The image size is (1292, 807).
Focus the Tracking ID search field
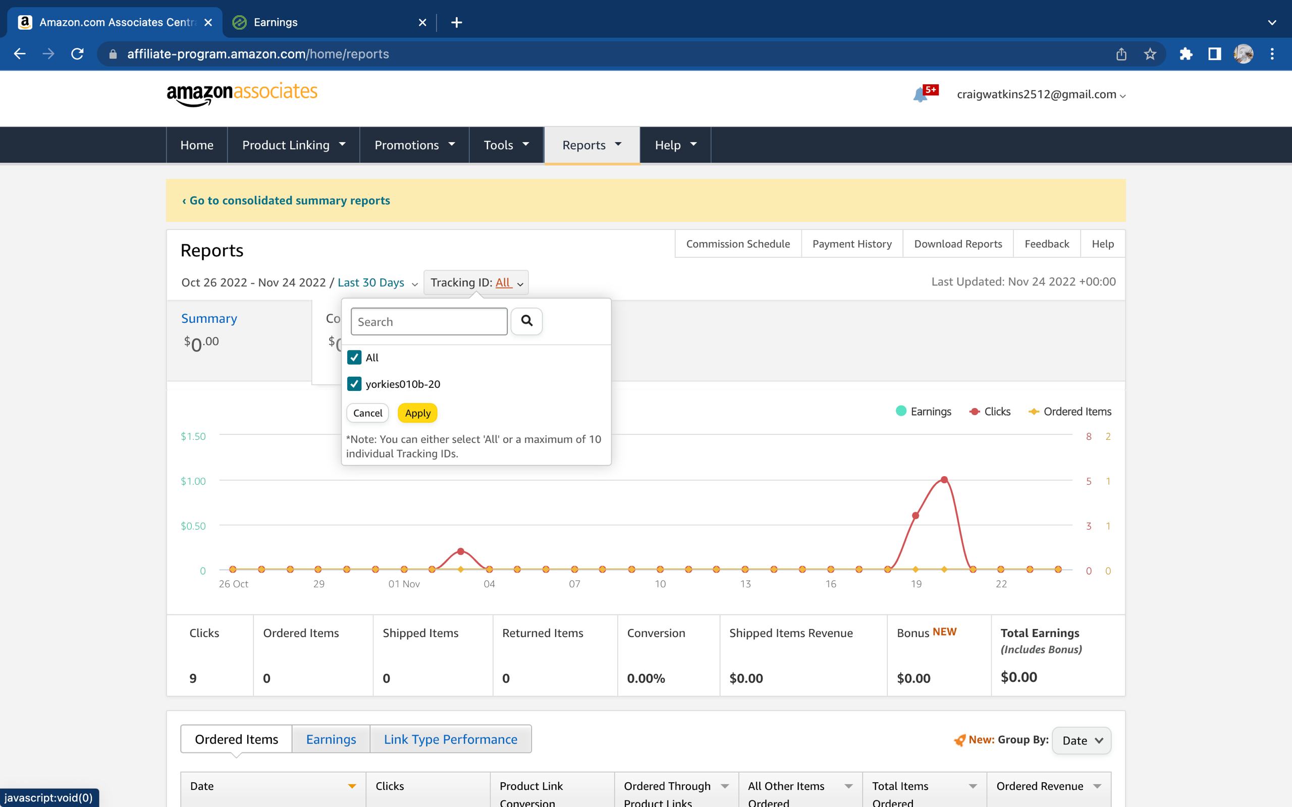pos(428,321)
